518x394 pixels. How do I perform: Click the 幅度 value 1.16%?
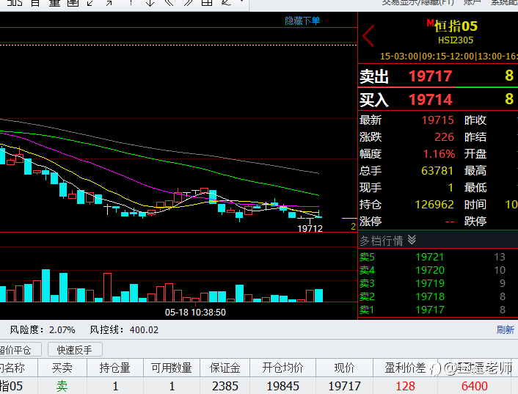[x=439, y=153]
